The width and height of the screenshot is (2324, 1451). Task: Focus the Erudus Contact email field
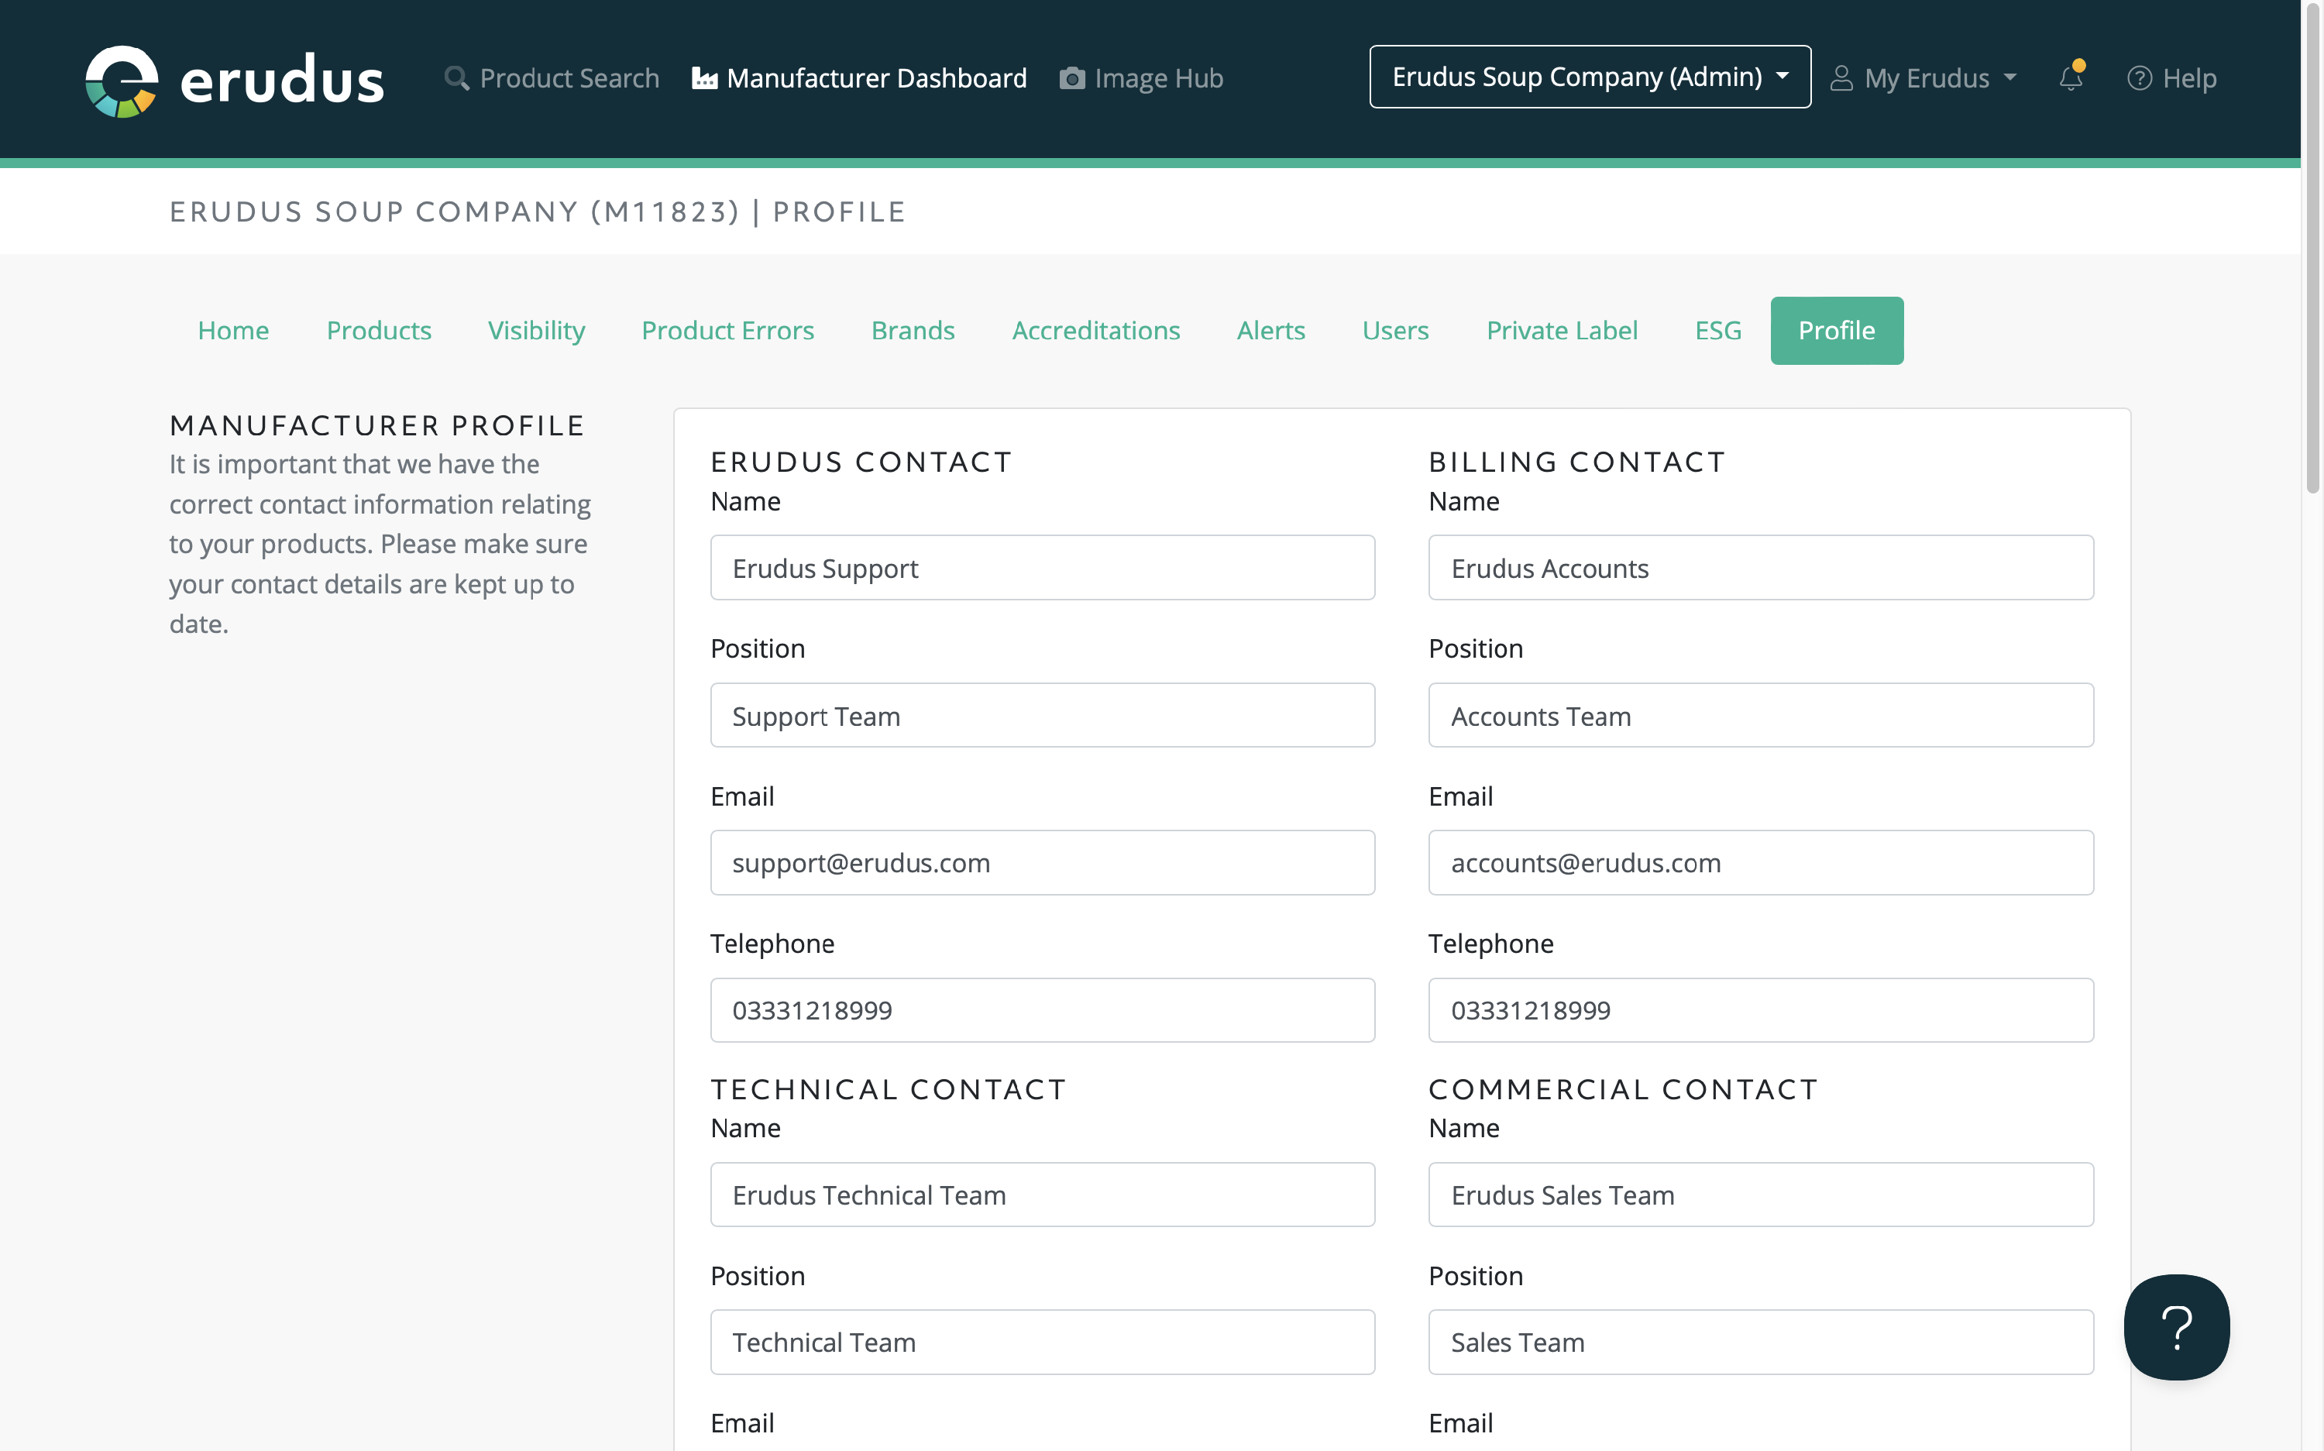click(x=1042, y=863)
